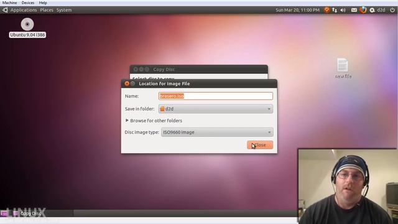This screenshot has height=224, width=398.
Task: Open the Applications menu
Action: coord(24,10)
